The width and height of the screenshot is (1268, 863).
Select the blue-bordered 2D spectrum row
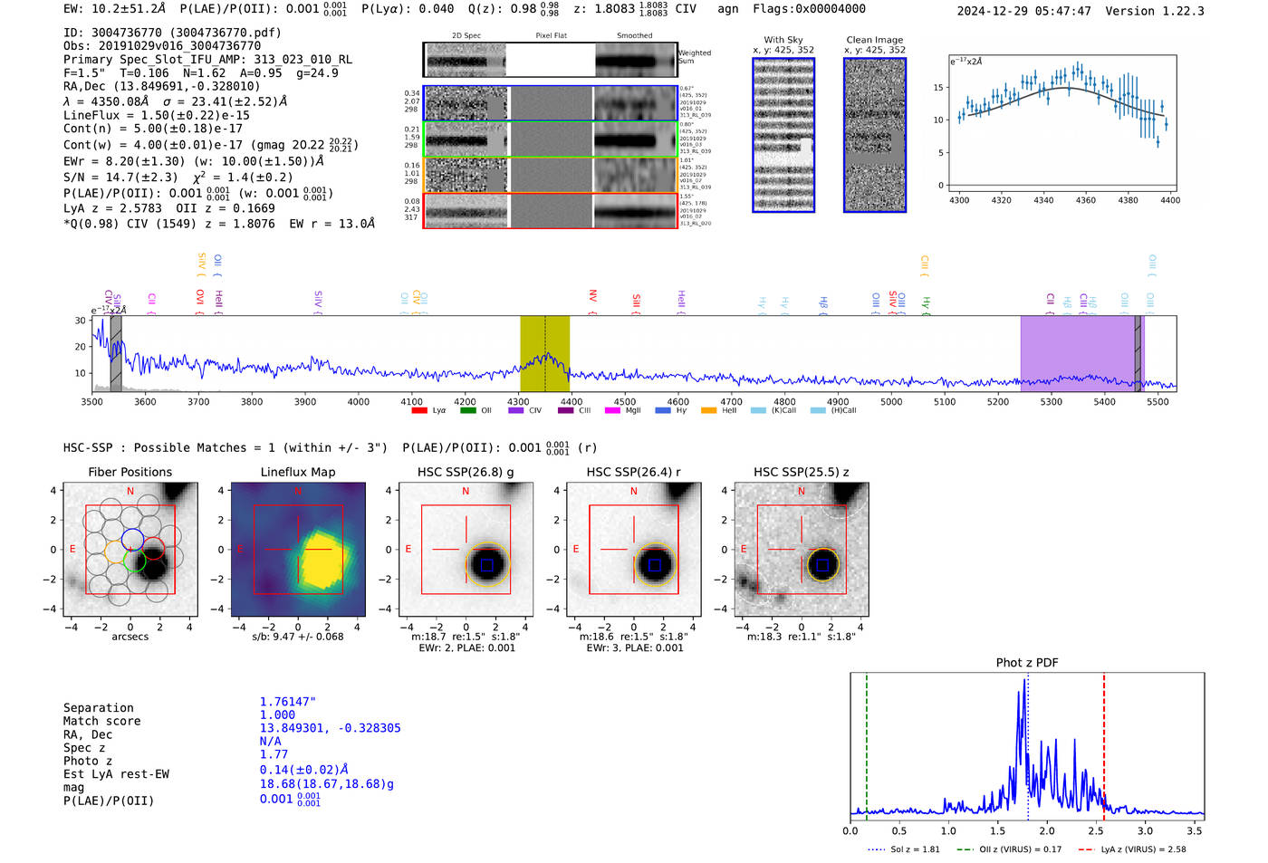[x=551, y=103]
